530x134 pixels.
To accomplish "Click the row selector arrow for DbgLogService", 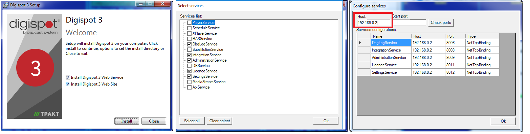I will (364, 43).
